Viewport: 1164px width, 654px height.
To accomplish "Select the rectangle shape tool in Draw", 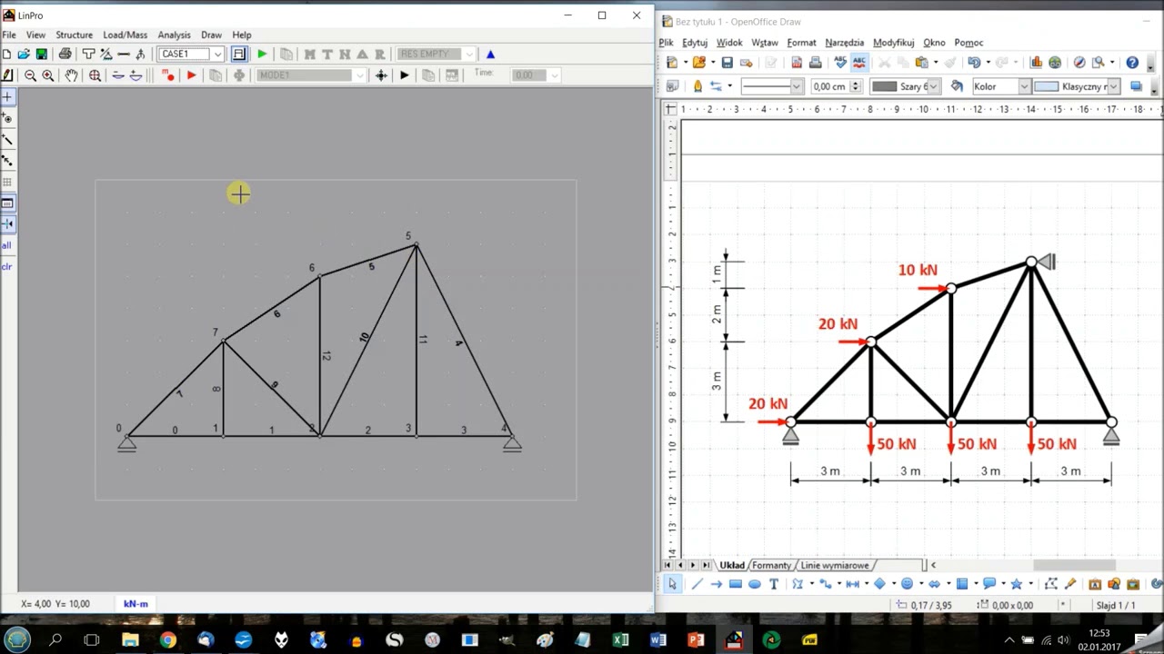I will [736, 584].
